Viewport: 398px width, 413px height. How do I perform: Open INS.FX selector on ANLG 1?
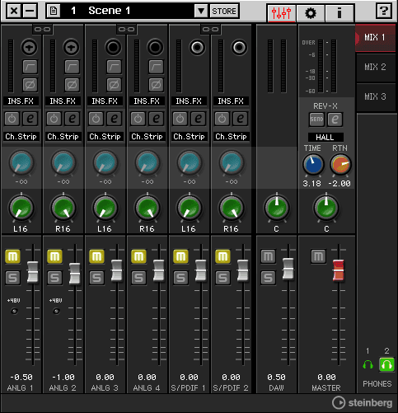coord(21,101)
